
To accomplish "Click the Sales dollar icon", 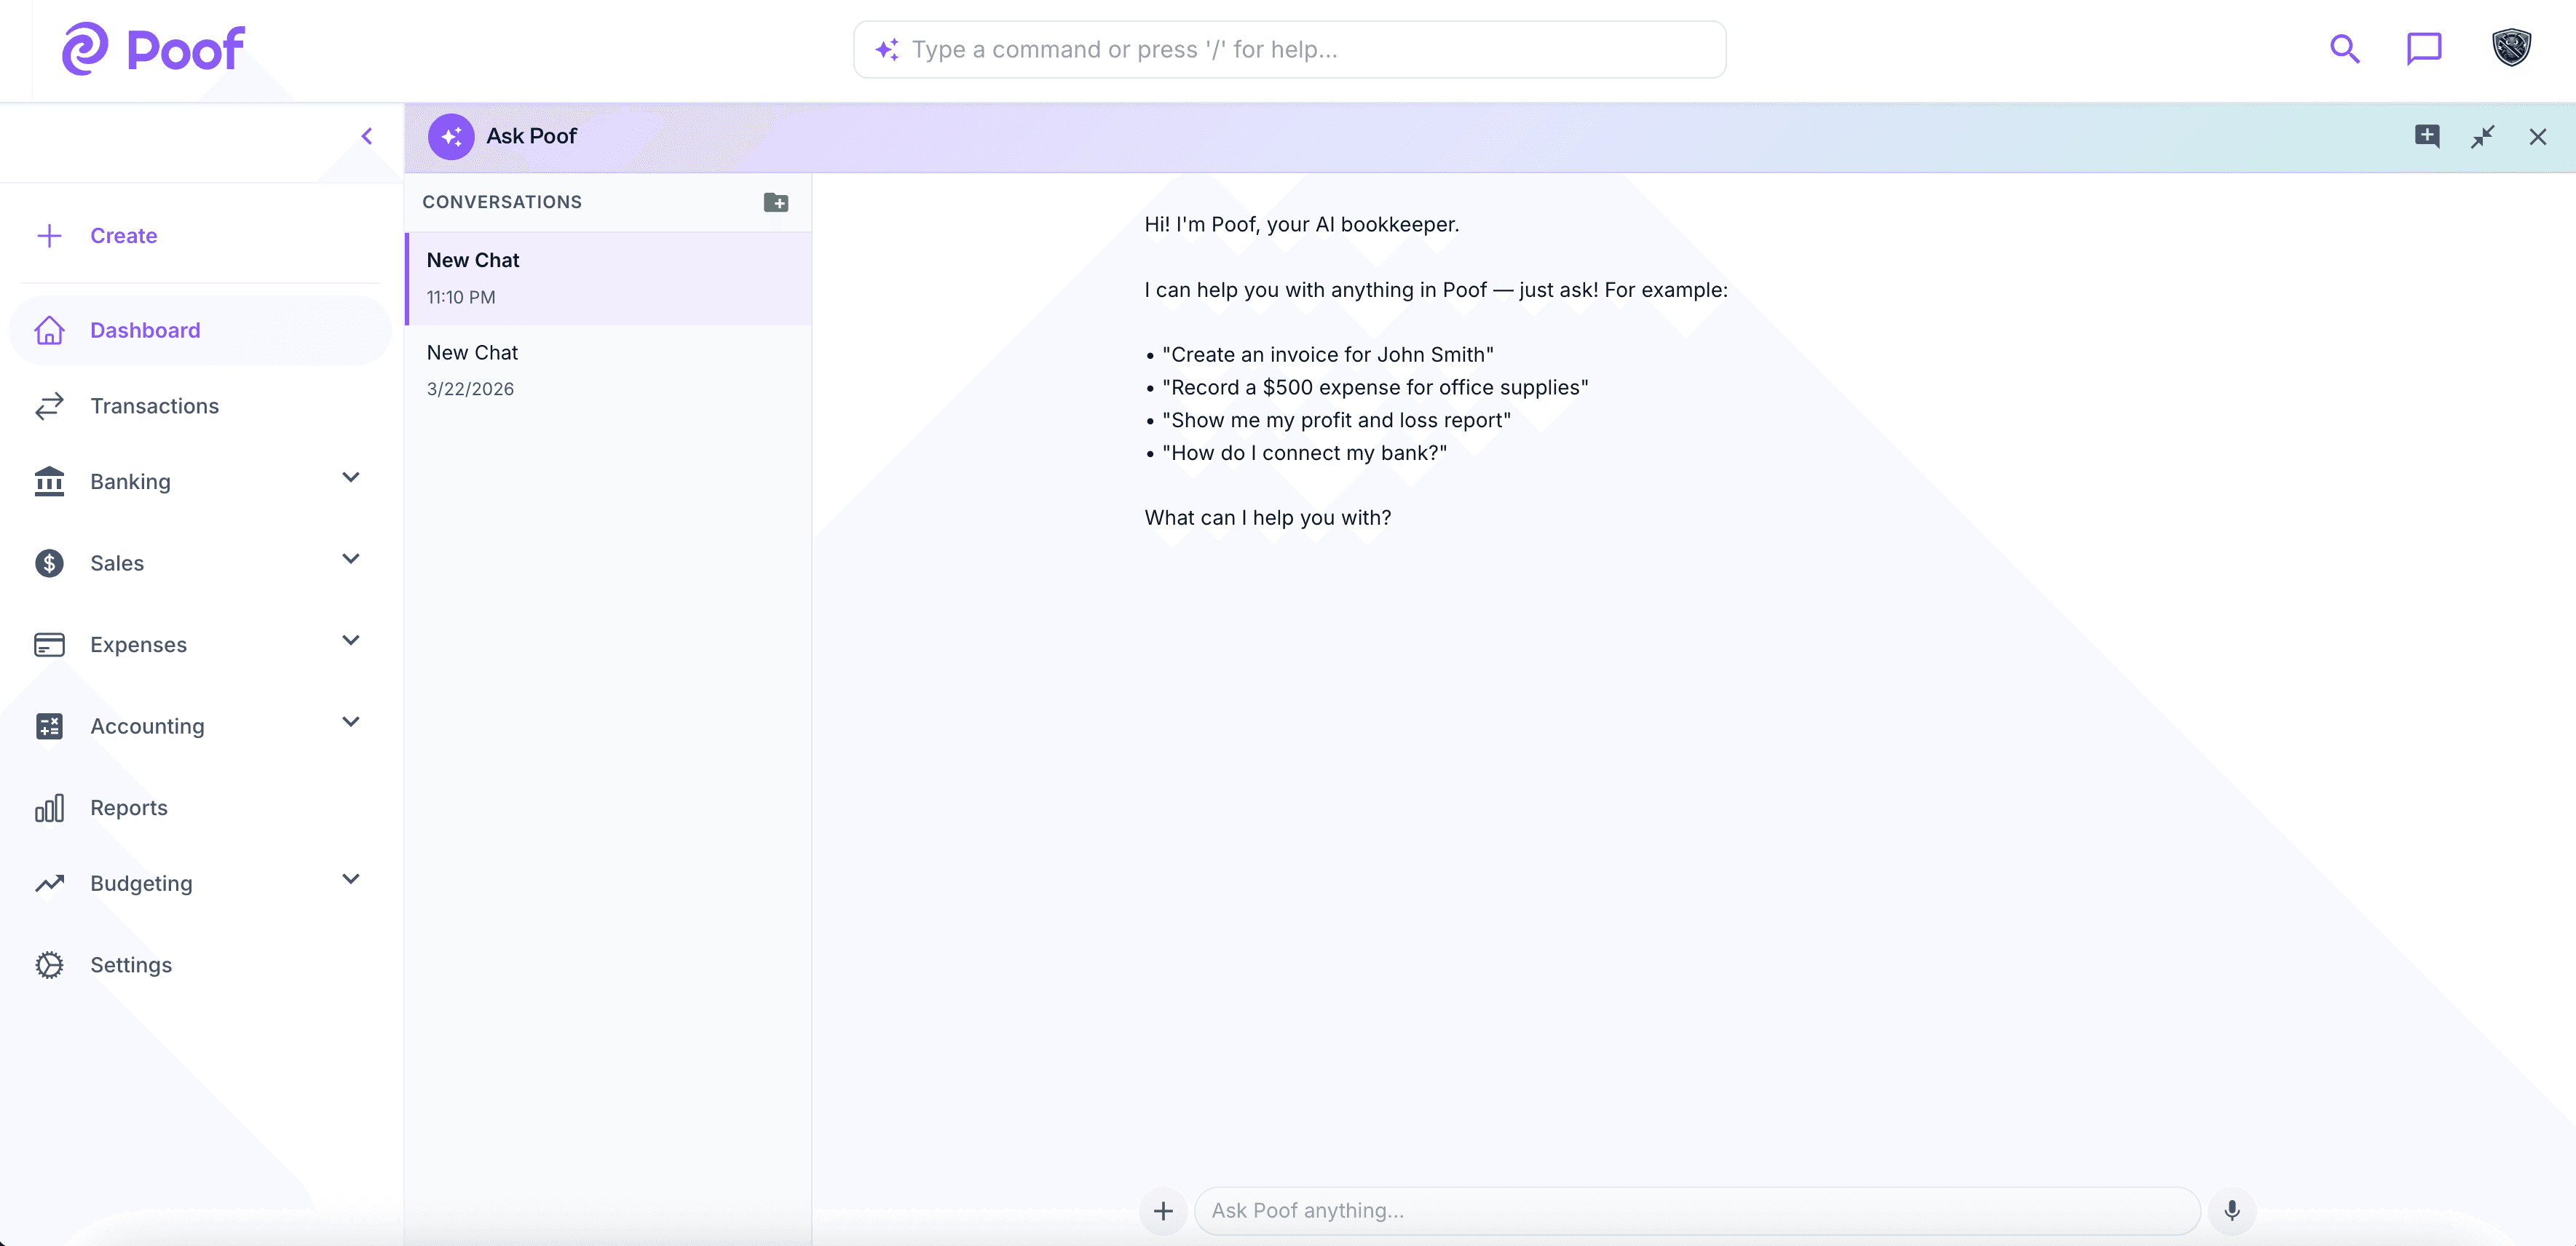I will 48,563.
